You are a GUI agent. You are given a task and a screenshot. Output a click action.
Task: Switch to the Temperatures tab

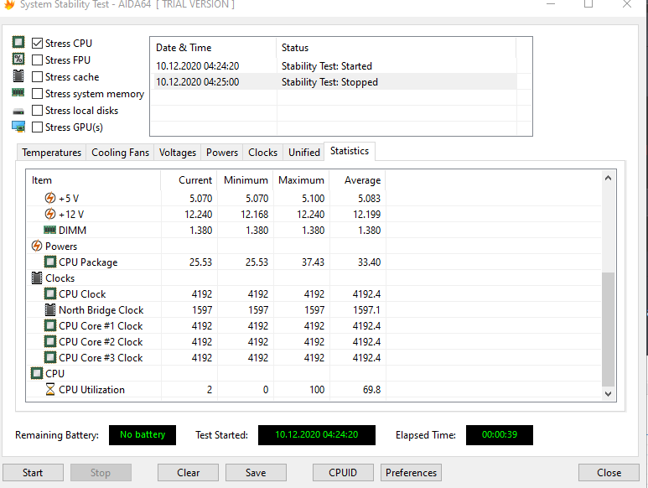(x=52, y=153)
